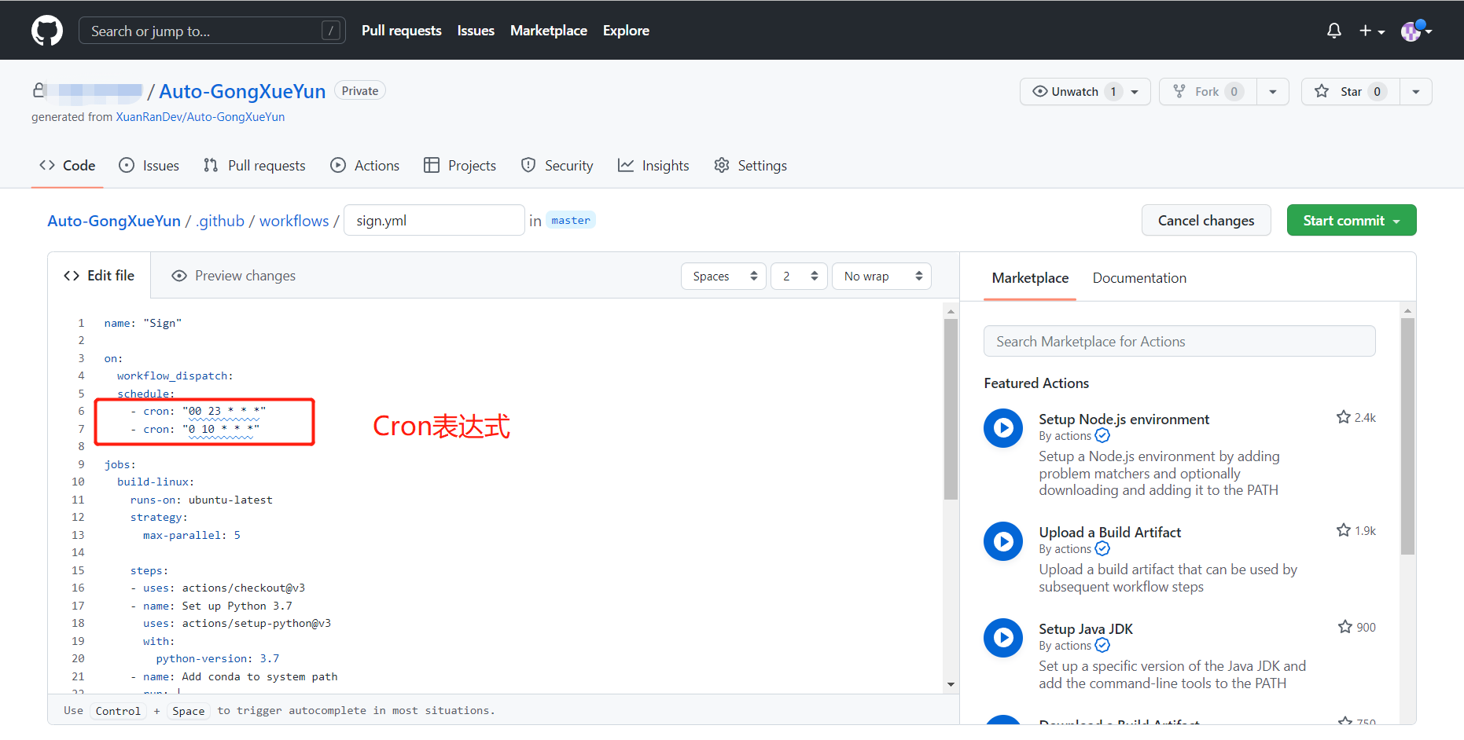The image size is (1464, 740).
Task: Switch to the Code tab
Action: click(68, 166)
